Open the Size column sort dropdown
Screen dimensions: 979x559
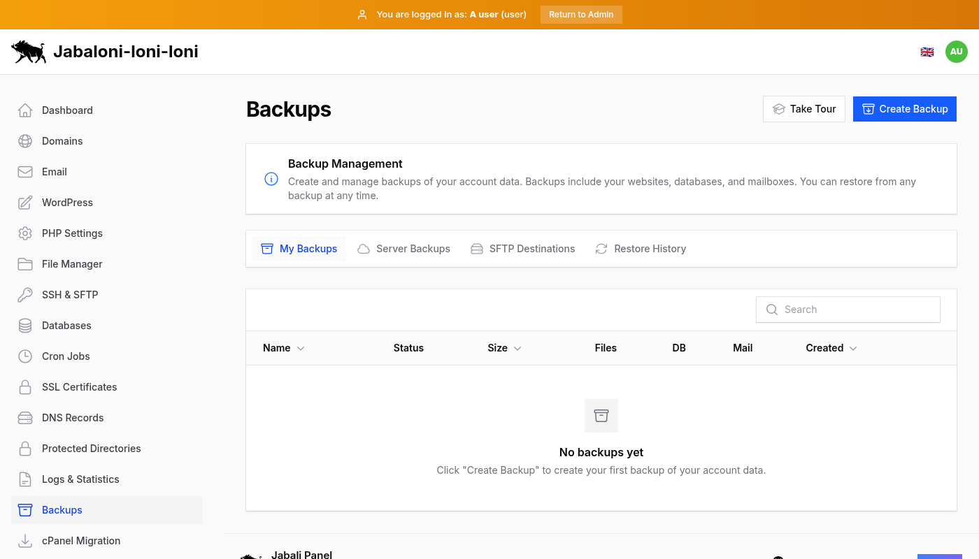(517, 347)
